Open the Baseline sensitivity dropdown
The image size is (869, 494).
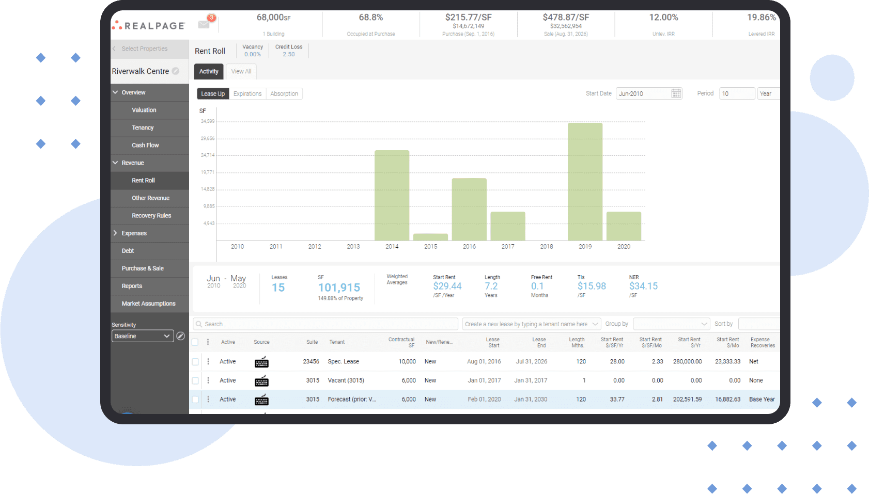(143, 336)
